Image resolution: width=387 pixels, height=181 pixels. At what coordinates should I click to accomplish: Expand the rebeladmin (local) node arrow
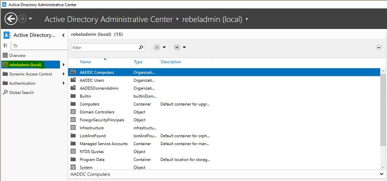[x=63, y=65]
